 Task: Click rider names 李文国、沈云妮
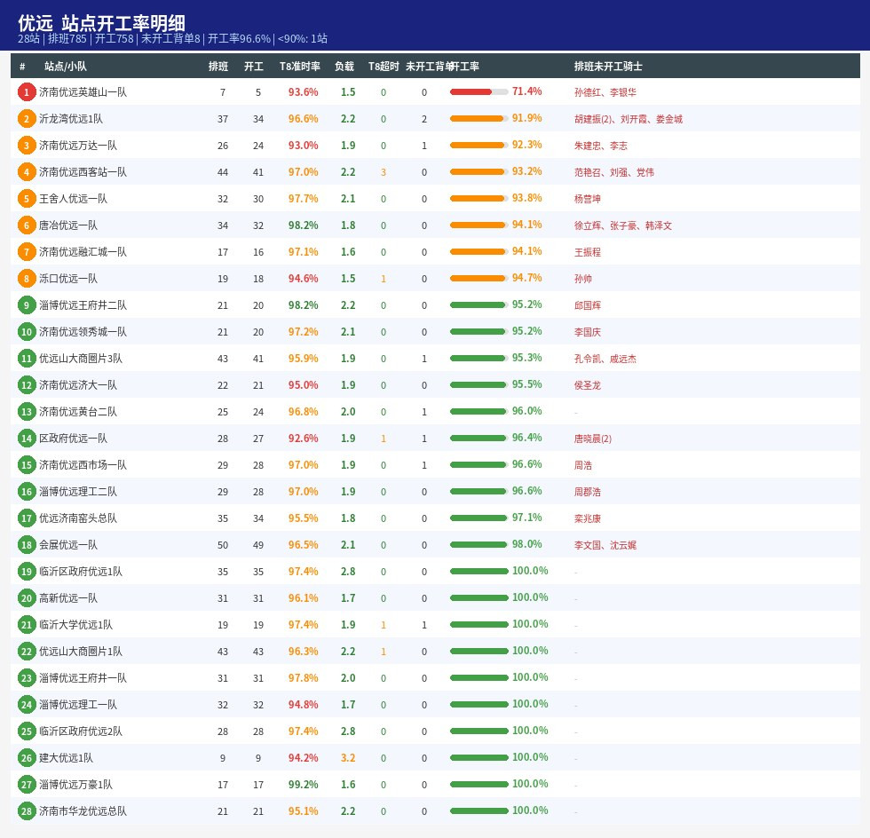point(605,546)
